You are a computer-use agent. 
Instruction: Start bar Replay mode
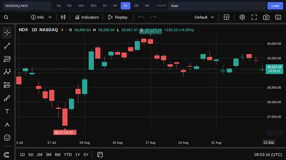[118, 17]
